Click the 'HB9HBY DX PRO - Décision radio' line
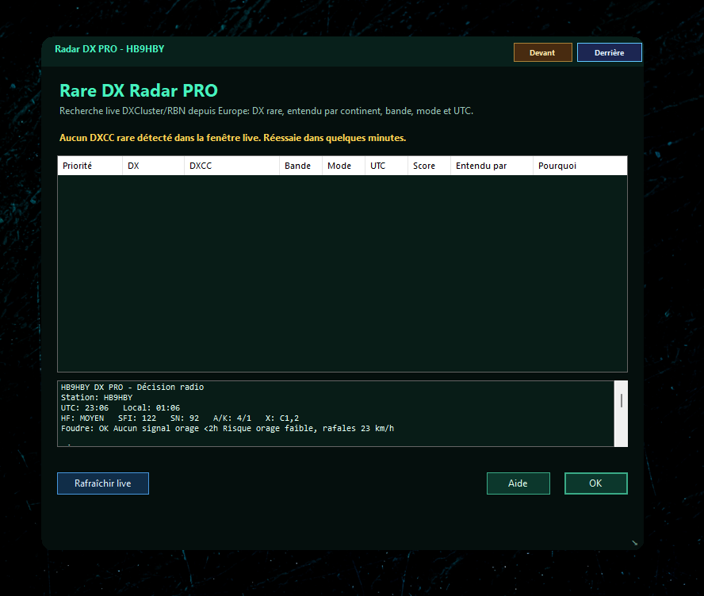 click(x=132, y=387)
